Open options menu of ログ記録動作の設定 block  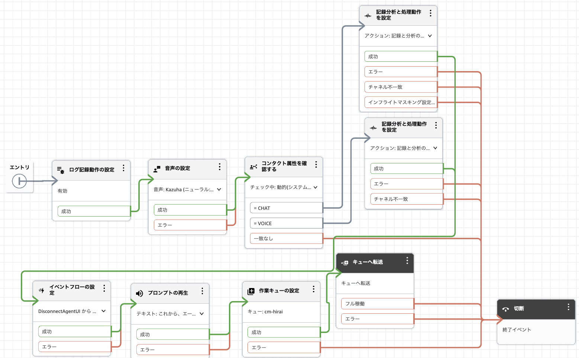click(123, 168)
